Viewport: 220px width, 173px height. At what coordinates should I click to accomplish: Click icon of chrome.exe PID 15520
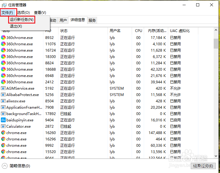coord(3,152)
